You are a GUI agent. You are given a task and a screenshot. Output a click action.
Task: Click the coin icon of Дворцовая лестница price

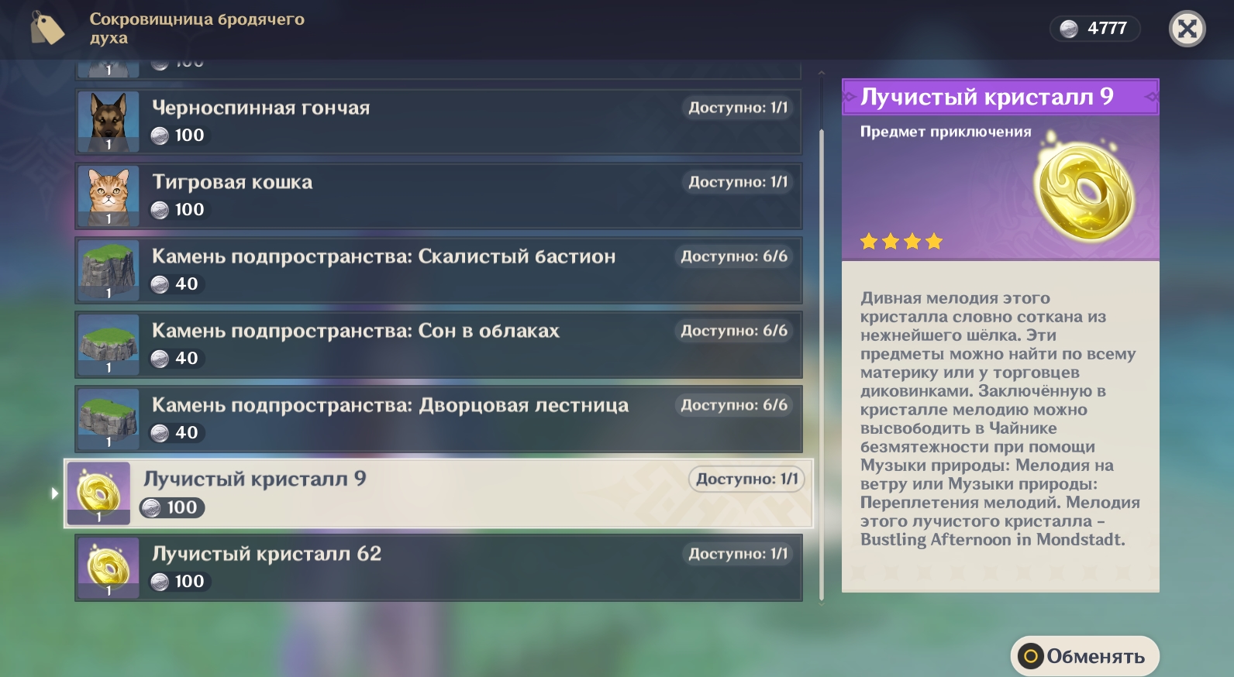[160, 433]
